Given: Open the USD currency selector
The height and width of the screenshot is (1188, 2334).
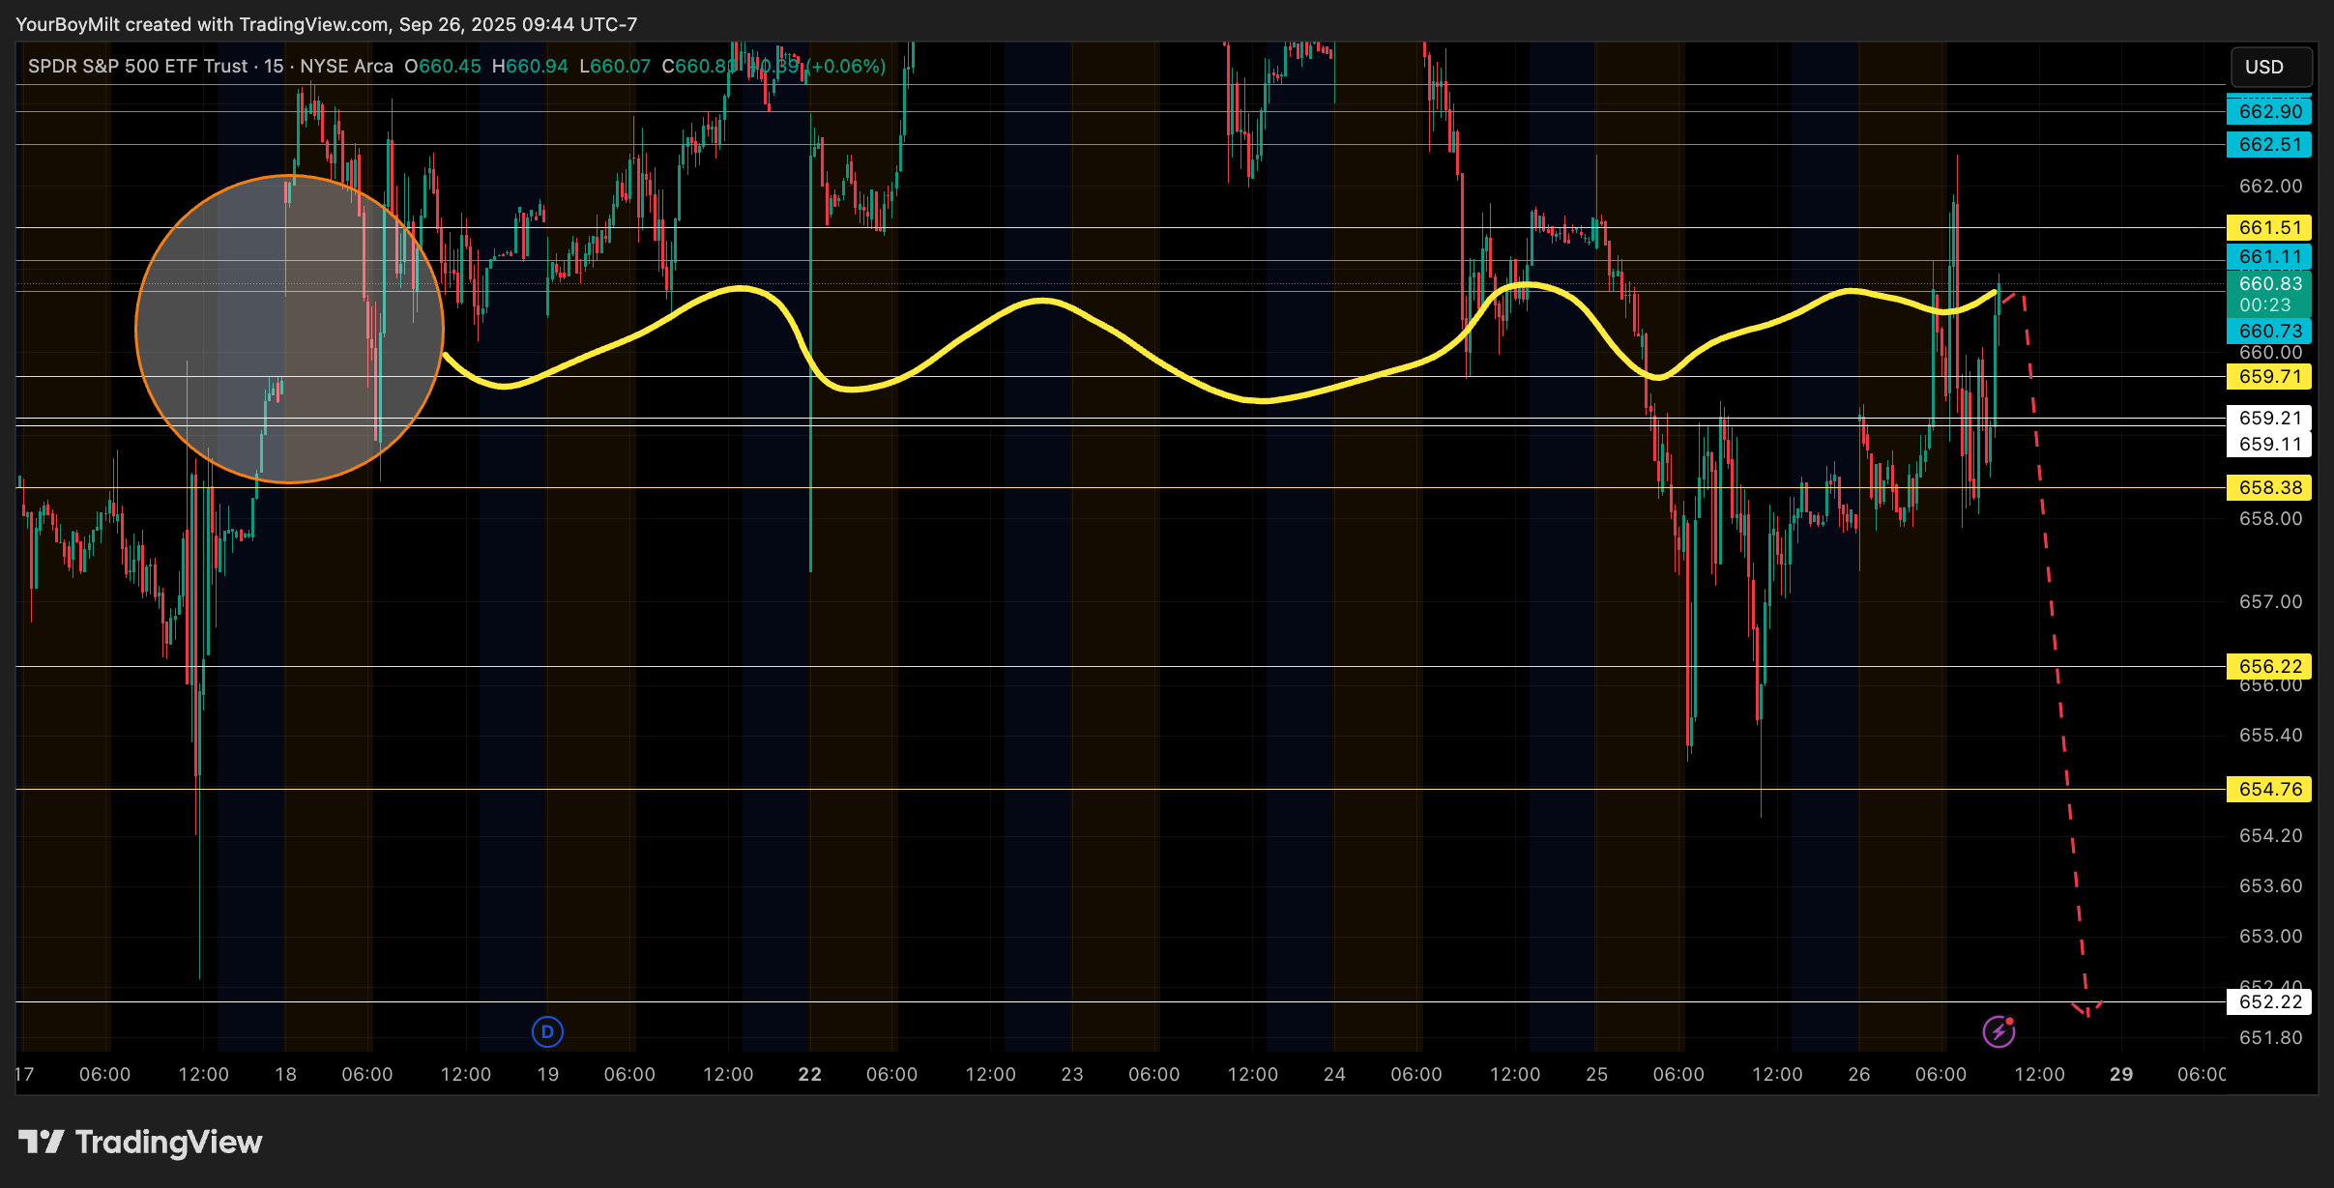Looking at the screenshot, I should point(2269,67).
